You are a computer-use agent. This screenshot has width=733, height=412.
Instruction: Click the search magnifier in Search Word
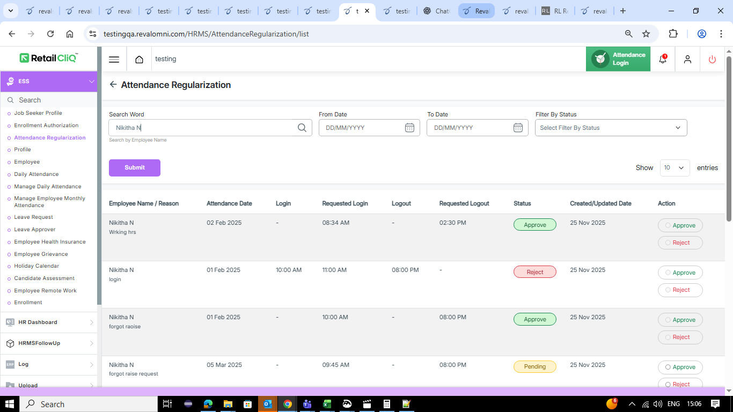coord(302,128)
